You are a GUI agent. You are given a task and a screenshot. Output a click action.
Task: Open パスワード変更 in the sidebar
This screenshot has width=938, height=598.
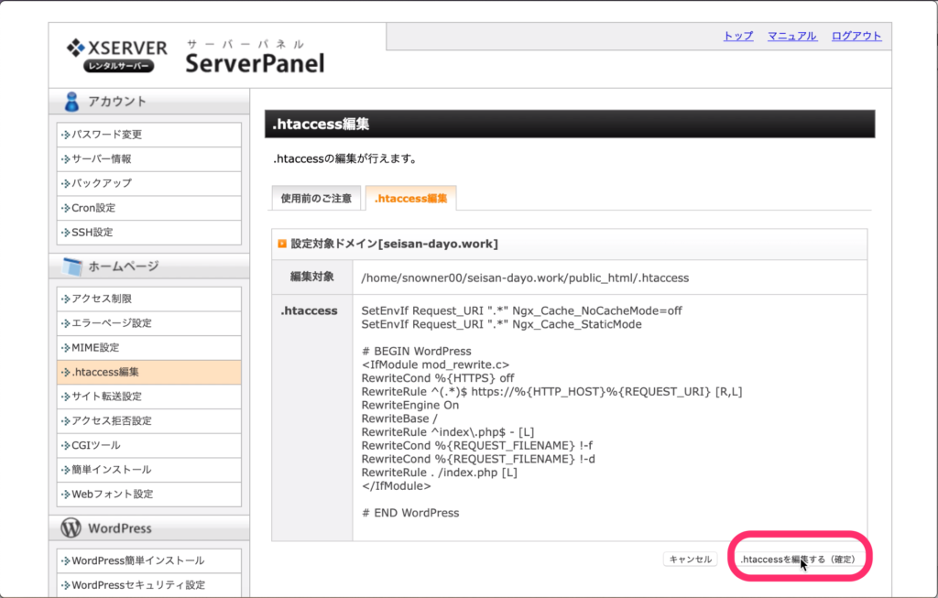click(107, 135)
